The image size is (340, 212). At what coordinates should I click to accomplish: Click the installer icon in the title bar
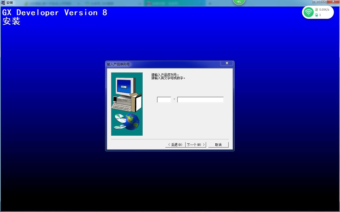(x=3, y=3)
